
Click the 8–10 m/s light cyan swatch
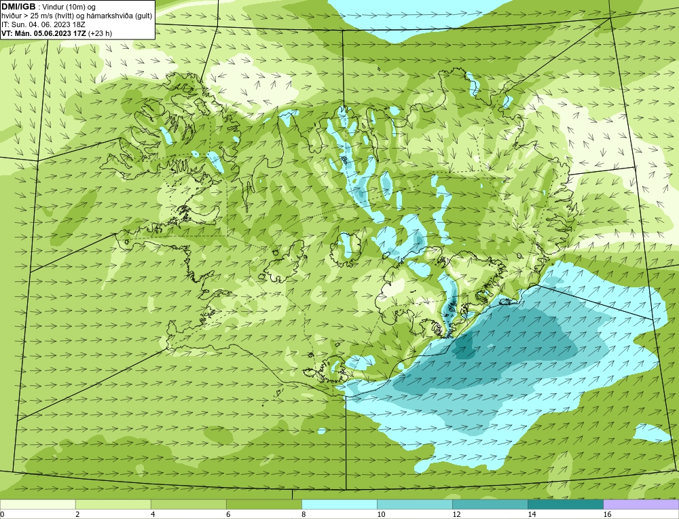pyautogui.click(x=339, y=504)
